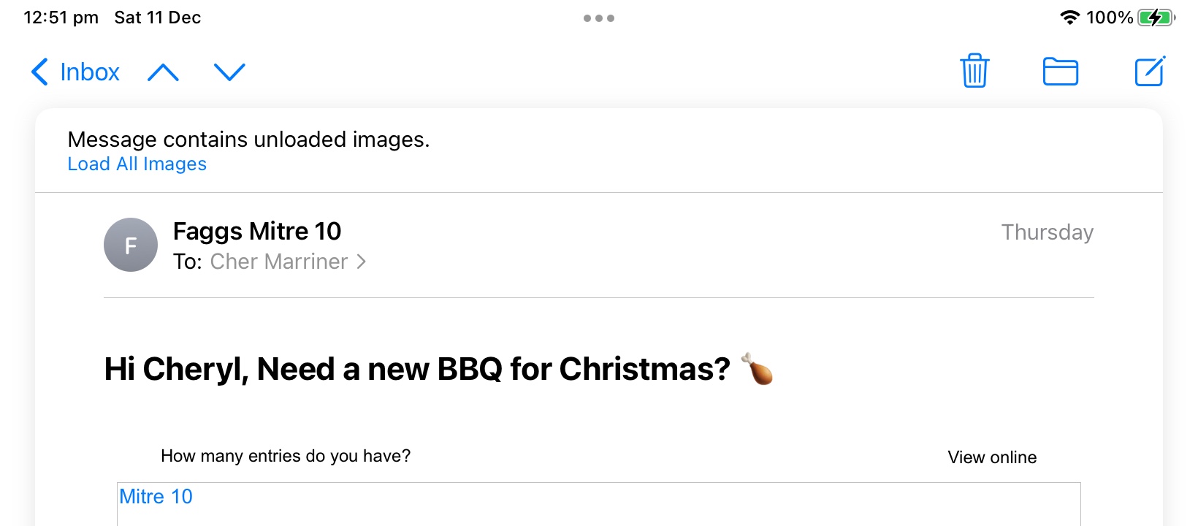1198x526 pixels.
Task: Expand recipient details chevron after Cher Marriner
Action: click(361, 262)
